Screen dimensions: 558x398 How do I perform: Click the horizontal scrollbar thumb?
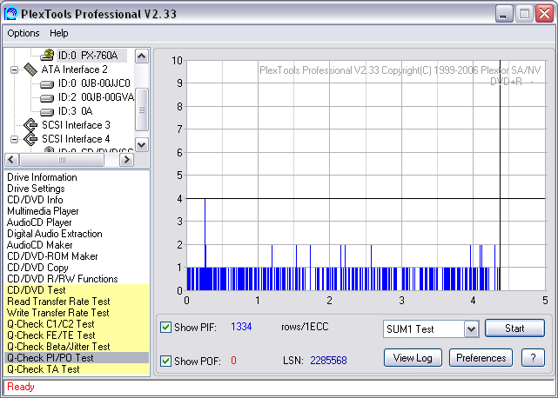tap(62, 160)
